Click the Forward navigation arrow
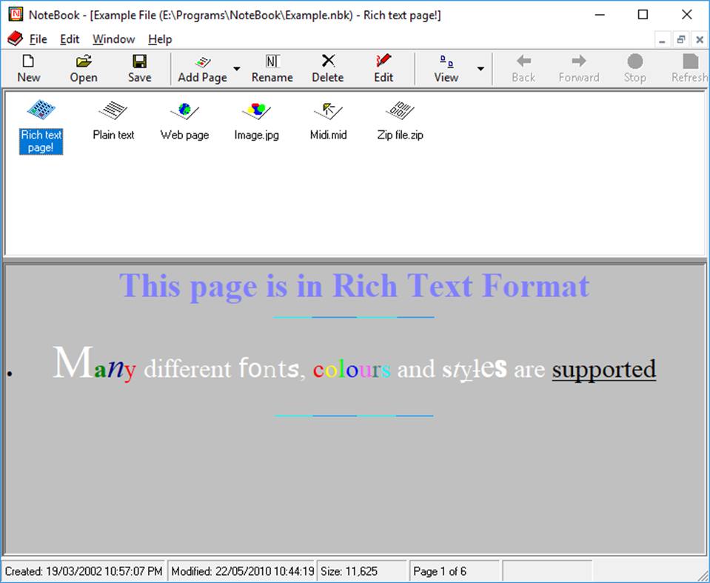Viewport: 710px width, 583px height. (579, 68)
